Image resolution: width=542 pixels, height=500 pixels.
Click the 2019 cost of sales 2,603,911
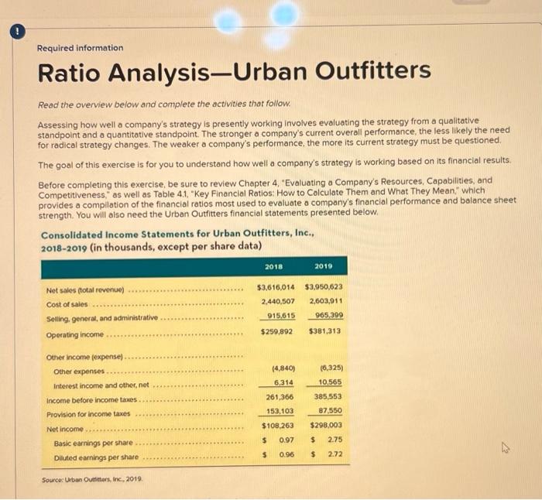tap(326, 301)
